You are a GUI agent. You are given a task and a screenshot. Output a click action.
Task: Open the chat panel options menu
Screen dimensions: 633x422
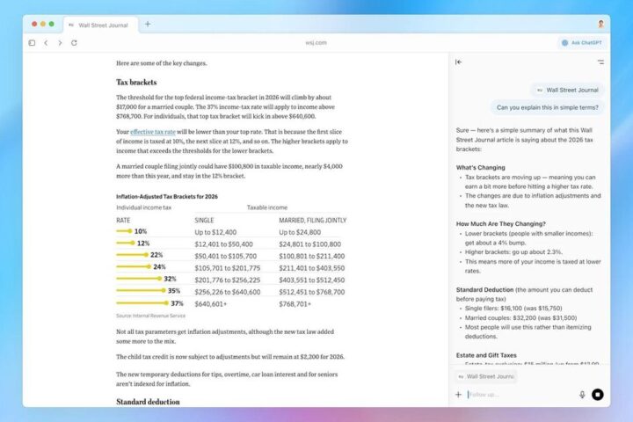tap(600, 62)
